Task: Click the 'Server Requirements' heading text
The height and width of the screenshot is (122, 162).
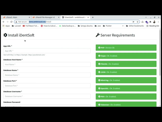Action: tap(118, 35)
